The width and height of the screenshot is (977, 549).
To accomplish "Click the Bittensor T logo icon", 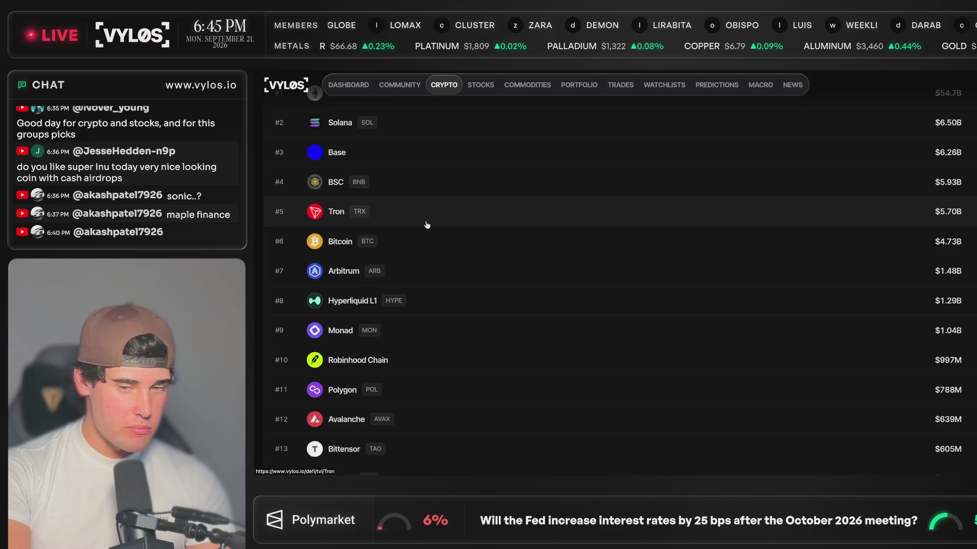I will pos(314,449).
